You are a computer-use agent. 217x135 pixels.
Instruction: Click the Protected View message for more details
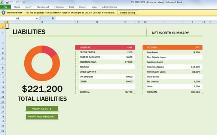click(70, 13)
